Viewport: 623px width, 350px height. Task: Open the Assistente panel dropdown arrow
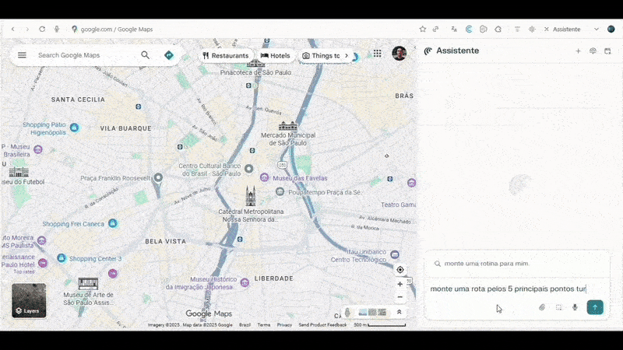coord(597,29)
